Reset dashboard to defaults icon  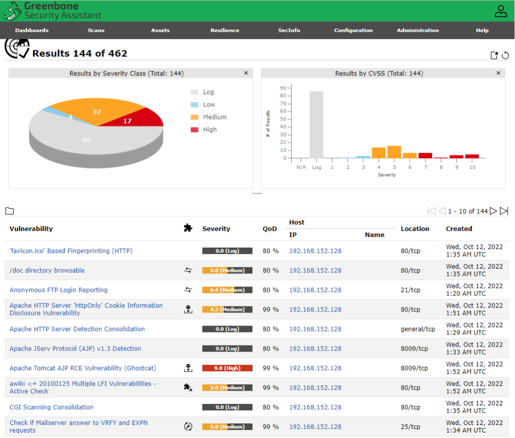pos(505,55)
